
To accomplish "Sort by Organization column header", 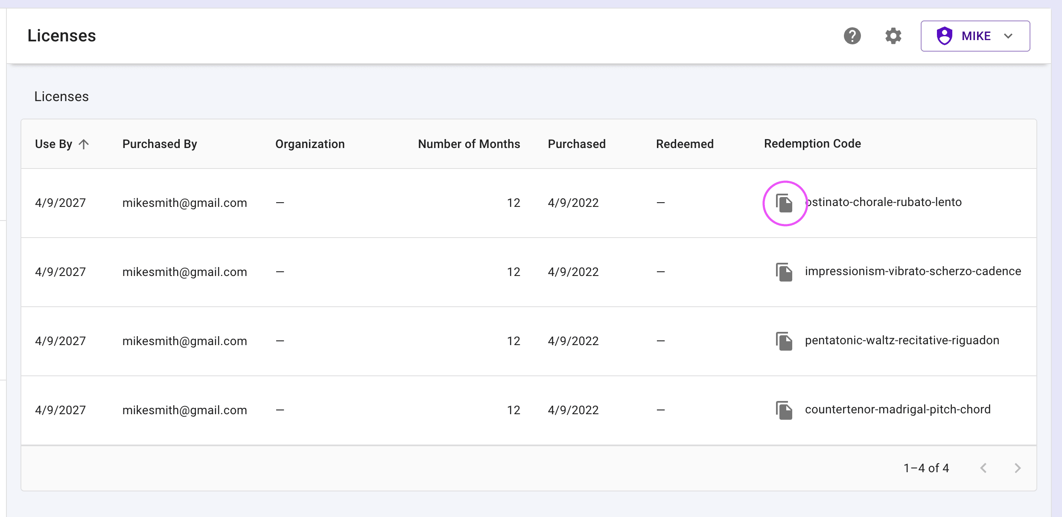I will point(310,144).
